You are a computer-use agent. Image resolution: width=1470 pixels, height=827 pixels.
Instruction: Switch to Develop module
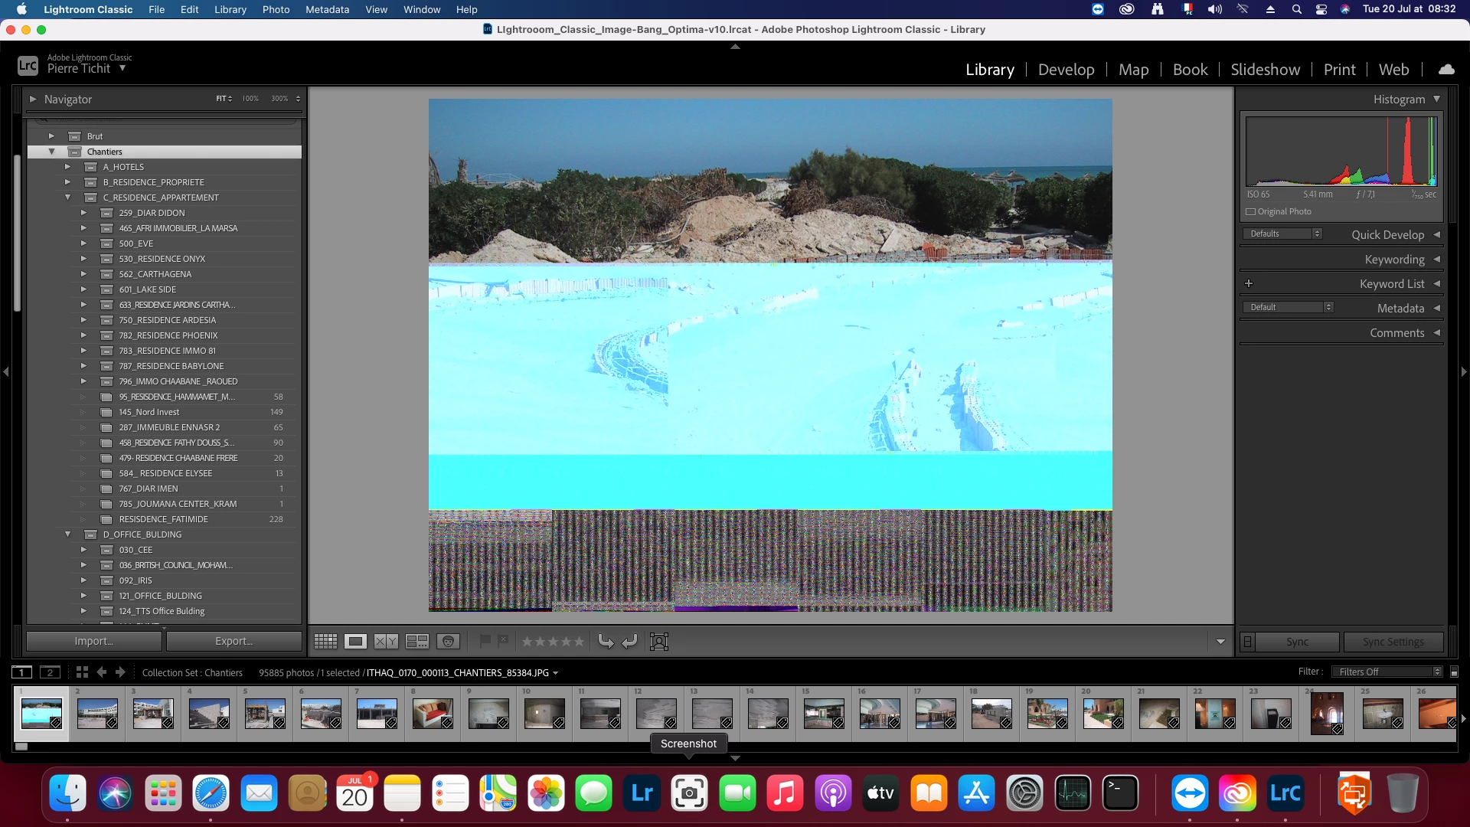pyautogui.click(x=1066, y=70)
